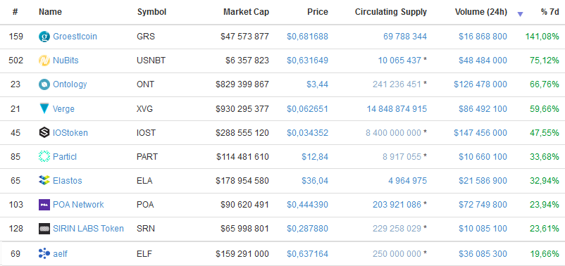Click Verge circulating supply 14 848 874 915
The height and width of the screenshot is (266, 565).
(397, 108)
